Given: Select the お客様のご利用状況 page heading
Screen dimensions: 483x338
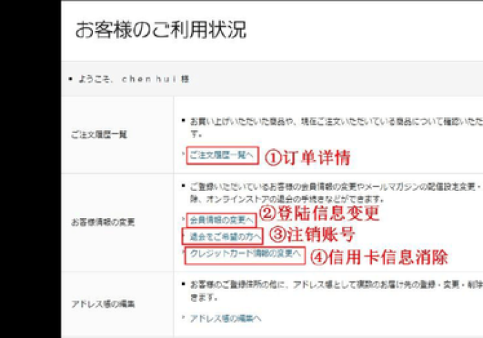Looking at the screenshot, I should point(161,30).
